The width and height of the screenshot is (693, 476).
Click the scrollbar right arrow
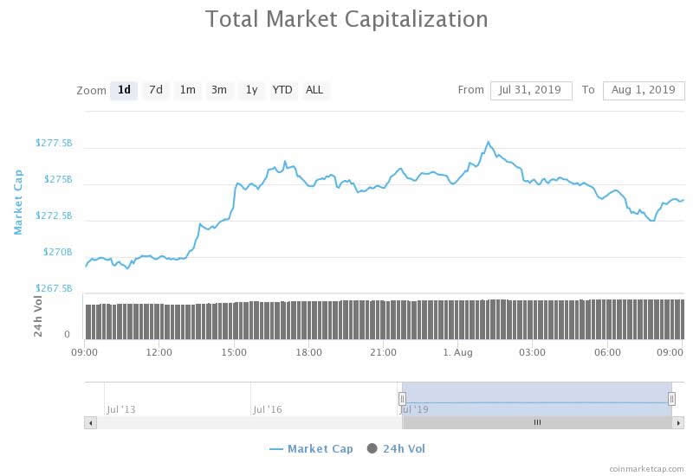tap(678, 422)
